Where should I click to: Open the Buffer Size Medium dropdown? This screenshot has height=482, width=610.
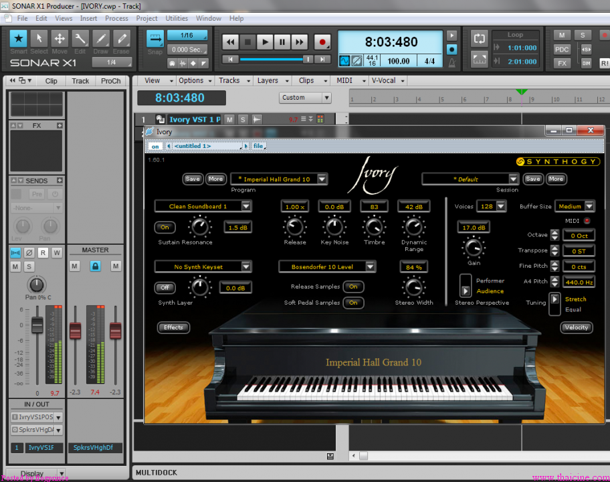pos(589,206)
